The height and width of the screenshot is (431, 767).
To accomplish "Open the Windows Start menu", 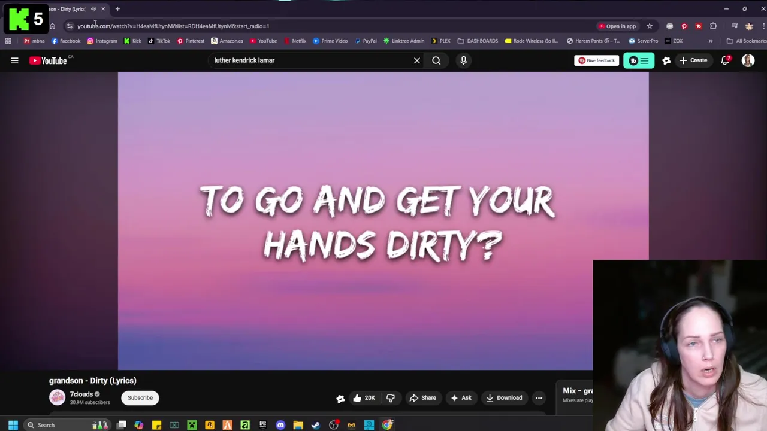I will pyautogui.click(x=13, y=425).
